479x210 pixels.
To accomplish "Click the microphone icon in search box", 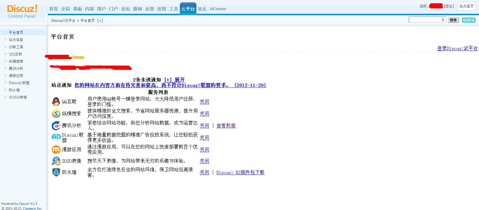I will point(443,20).
